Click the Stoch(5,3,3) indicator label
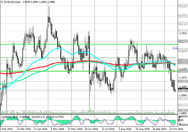Viewport: 188px width, 132px height. point(38,117)
